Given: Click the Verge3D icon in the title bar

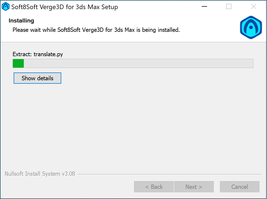Looking at the screenshot, I should (5, 7).
